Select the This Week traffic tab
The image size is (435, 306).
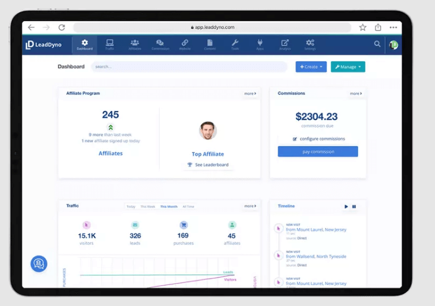point(148,207)
